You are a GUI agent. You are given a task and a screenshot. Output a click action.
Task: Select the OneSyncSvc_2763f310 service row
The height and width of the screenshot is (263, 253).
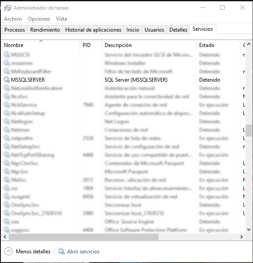(x=123, y=213)
